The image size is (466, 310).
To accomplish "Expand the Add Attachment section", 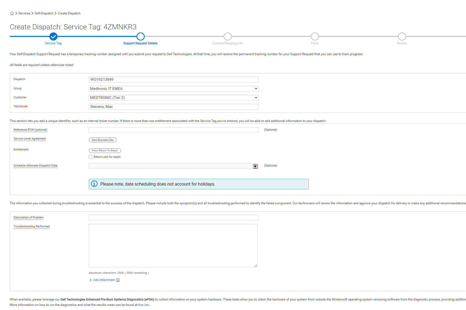I will (x=104, y=280).
